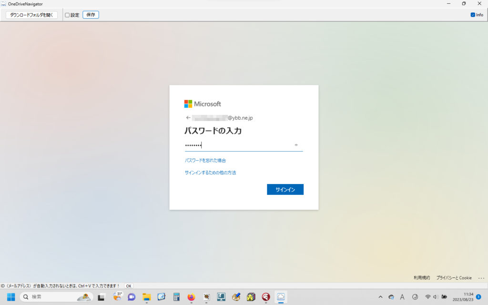
Task: Click the Microsoft logo
Action: (203, 104)
